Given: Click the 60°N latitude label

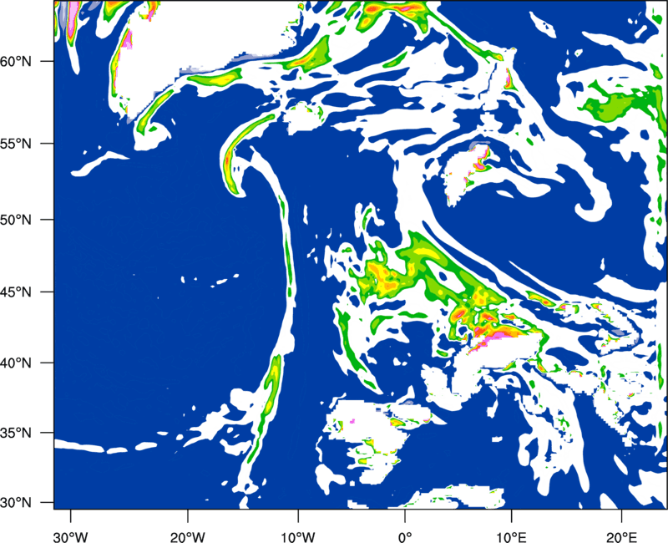Looking at the screenshot, I should click(x=16, y=62).
